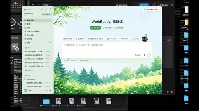Click the microphone voice input icon
This screenshot has width=199, height=111.
(x=145, y=55)
